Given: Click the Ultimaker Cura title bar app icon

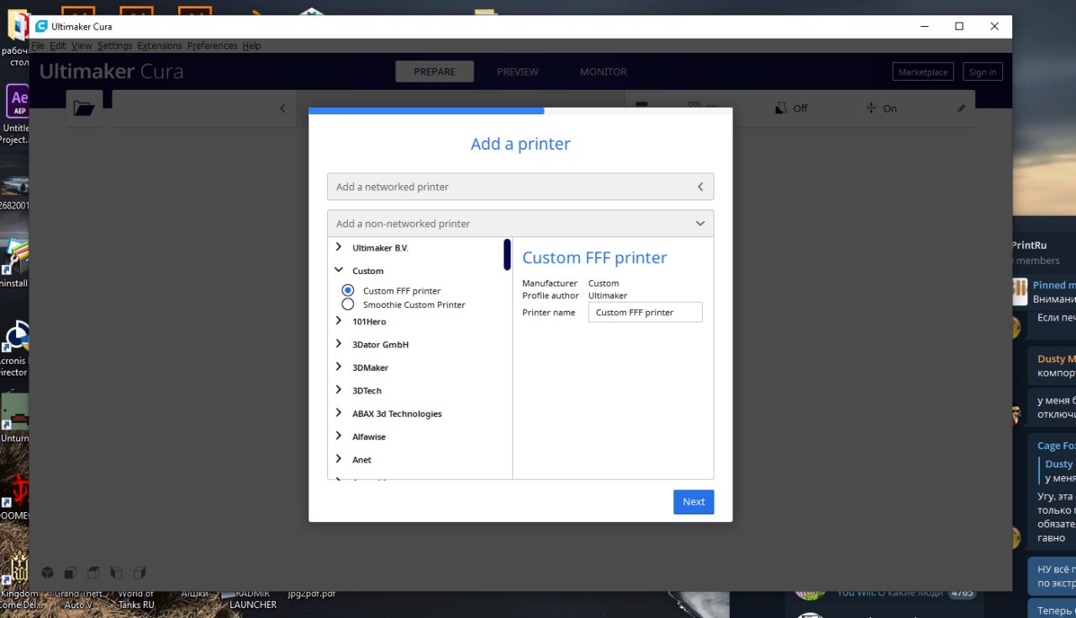Looking at the screenshot, I should 41,26.
